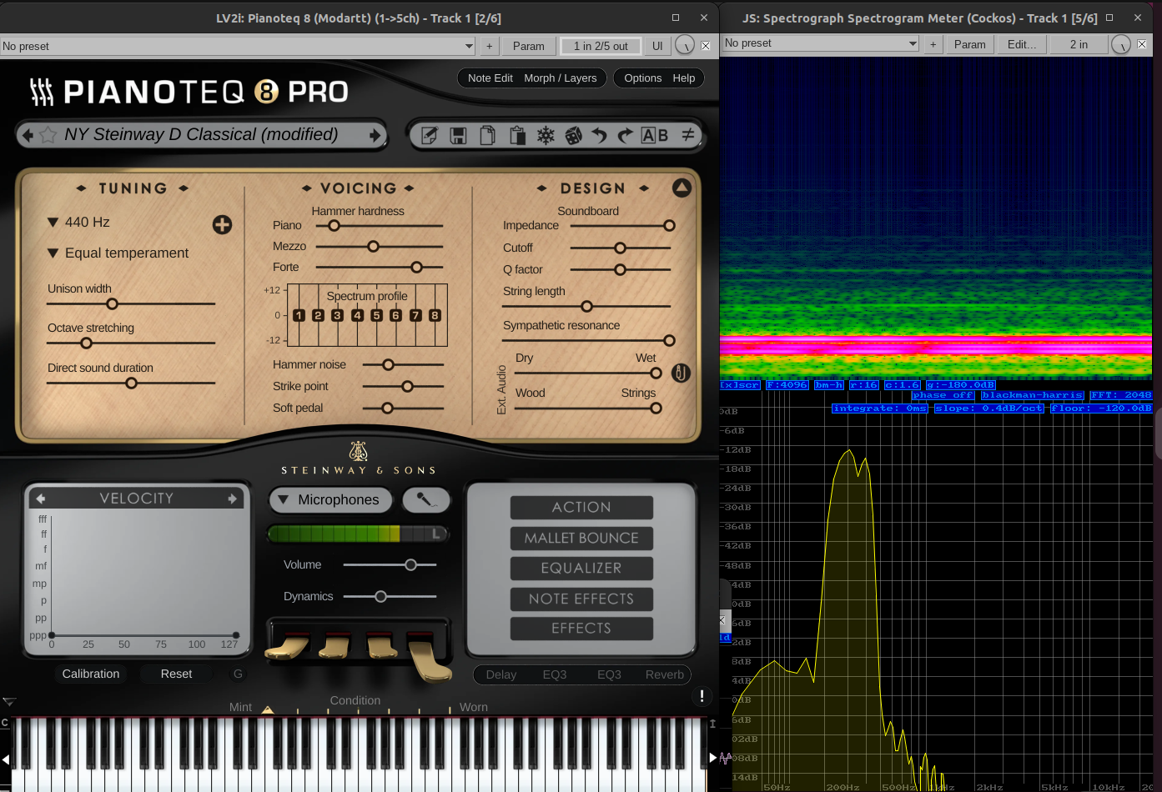
Task: Toggle Spectrograph plugin bypass checkbox
Action: 1142,44
